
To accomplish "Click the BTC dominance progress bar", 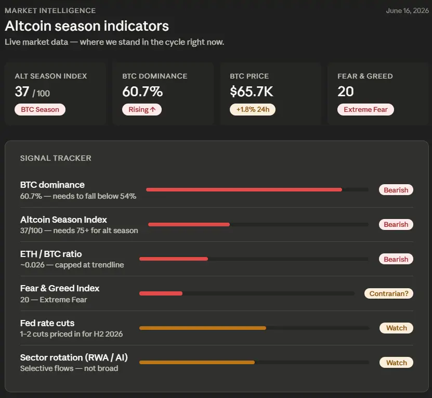I will (257, 190).
